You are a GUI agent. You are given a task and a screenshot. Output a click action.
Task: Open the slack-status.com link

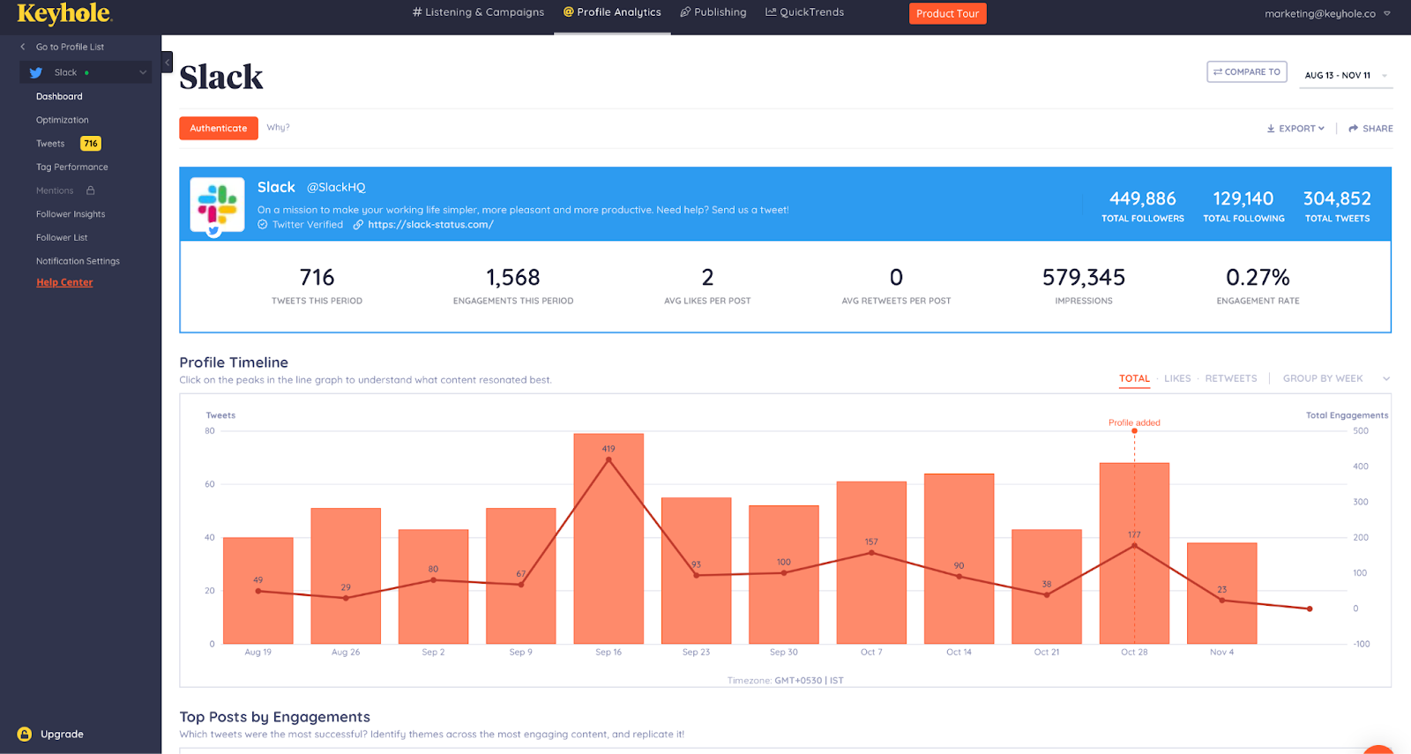(430, 225)
